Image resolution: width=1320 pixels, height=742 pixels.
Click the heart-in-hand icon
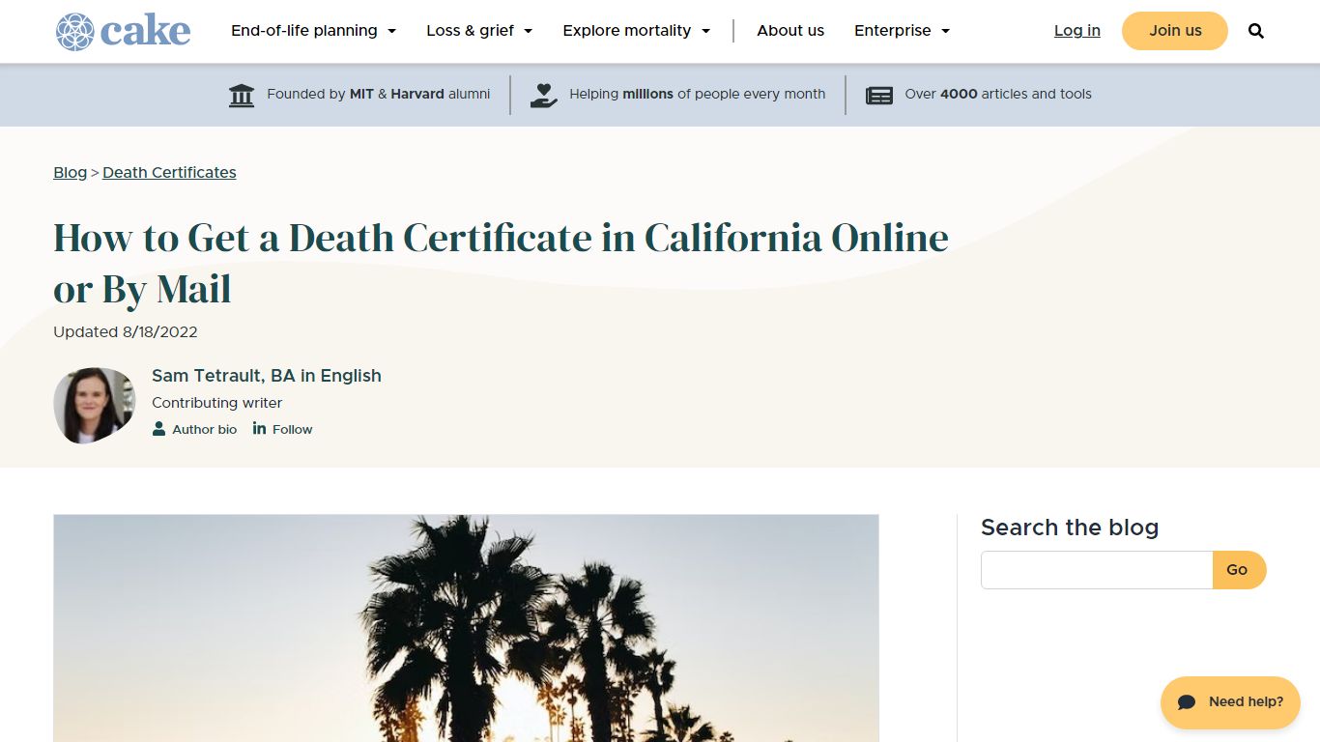click(x=544, y=95)
